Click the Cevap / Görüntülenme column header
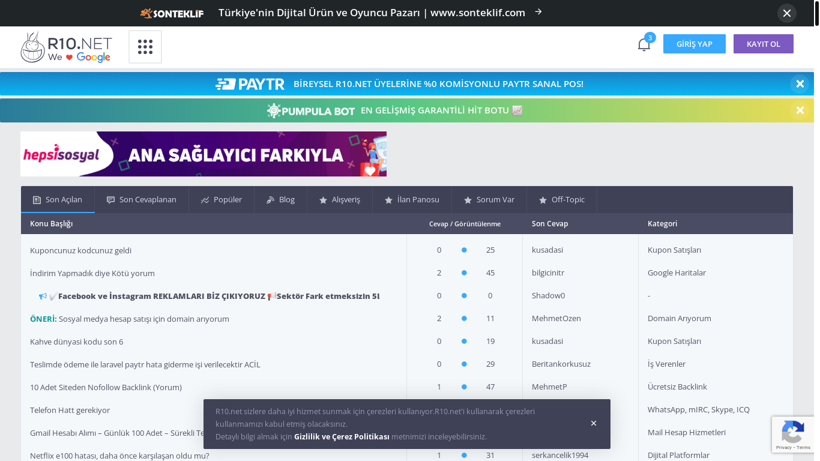Screen dimensions: 820x461 tap(465, 223)
